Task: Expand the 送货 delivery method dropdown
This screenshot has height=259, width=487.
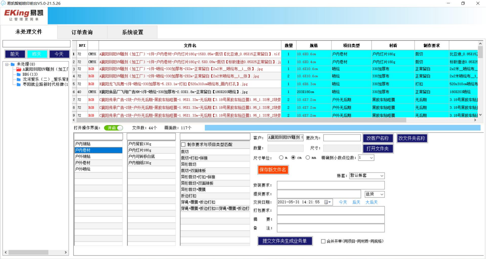Action: [x=382, y=194]
